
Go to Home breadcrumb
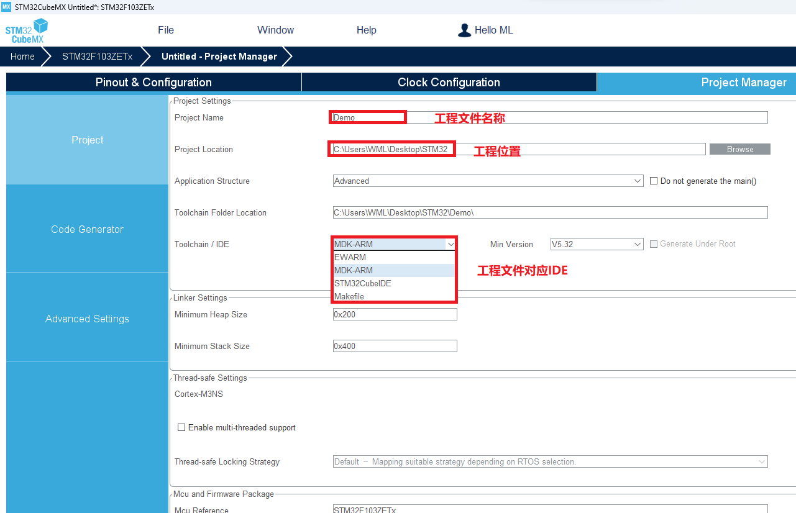[22, 57]
